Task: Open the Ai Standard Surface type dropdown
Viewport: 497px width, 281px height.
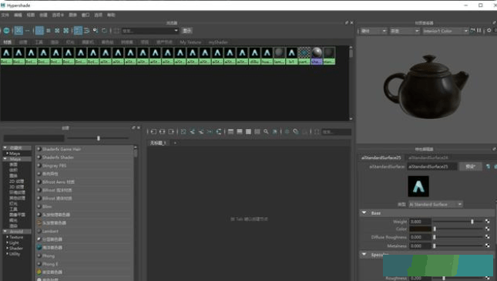Action: pyautogui.click(x=435, y=204)
